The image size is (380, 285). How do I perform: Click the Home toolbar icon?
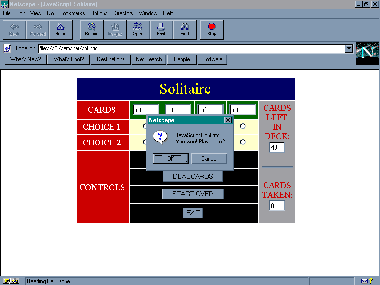[x=61, y=29]
